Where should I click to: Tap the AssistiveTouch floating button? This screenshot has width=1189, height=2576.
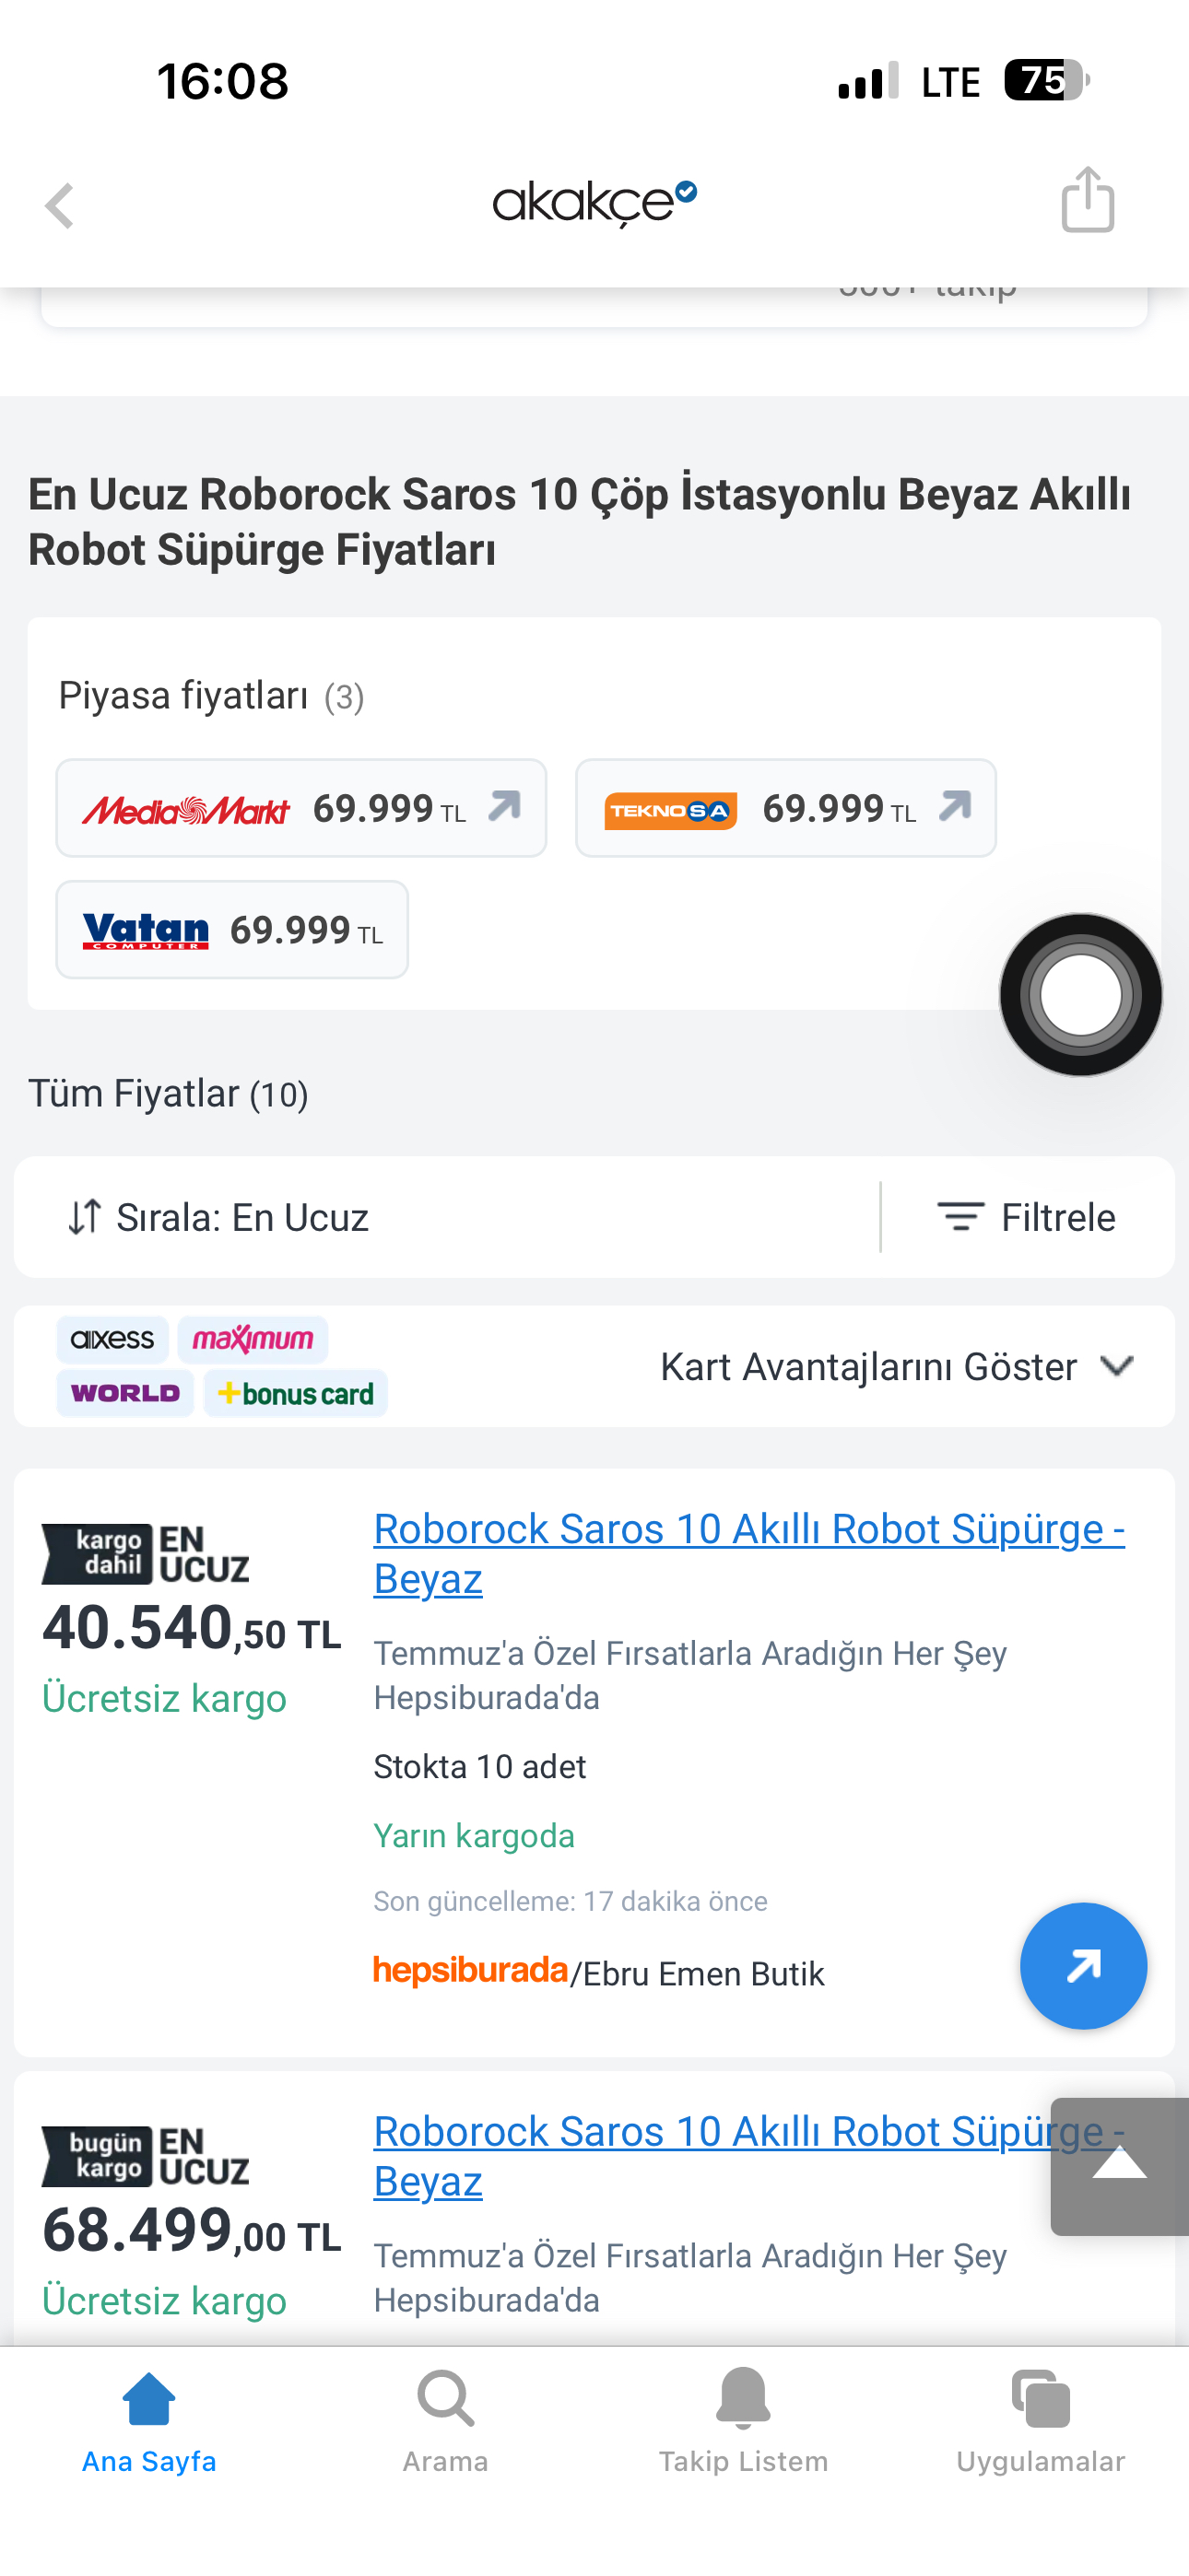pos(1081,994)
